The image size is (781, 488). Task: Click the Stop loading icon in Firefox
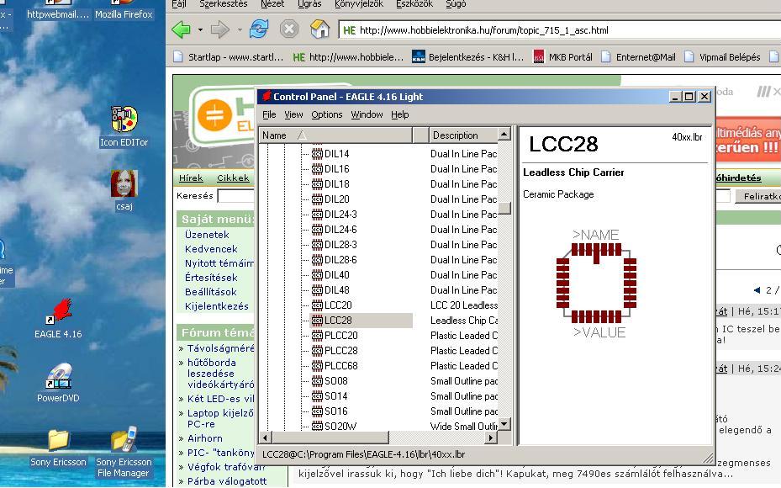point(289,29)
